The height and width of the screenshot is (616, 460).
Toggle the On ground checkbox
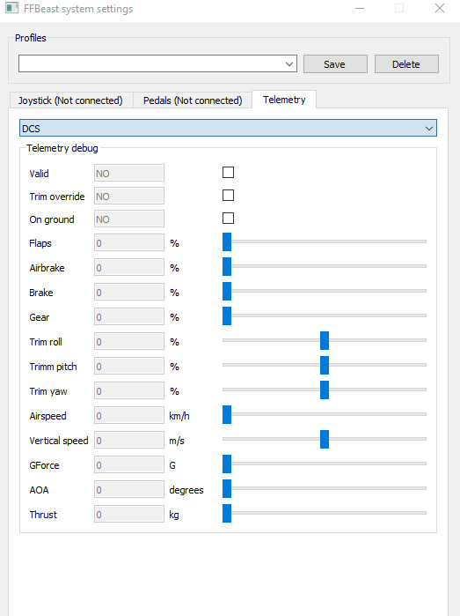[228, 218]
